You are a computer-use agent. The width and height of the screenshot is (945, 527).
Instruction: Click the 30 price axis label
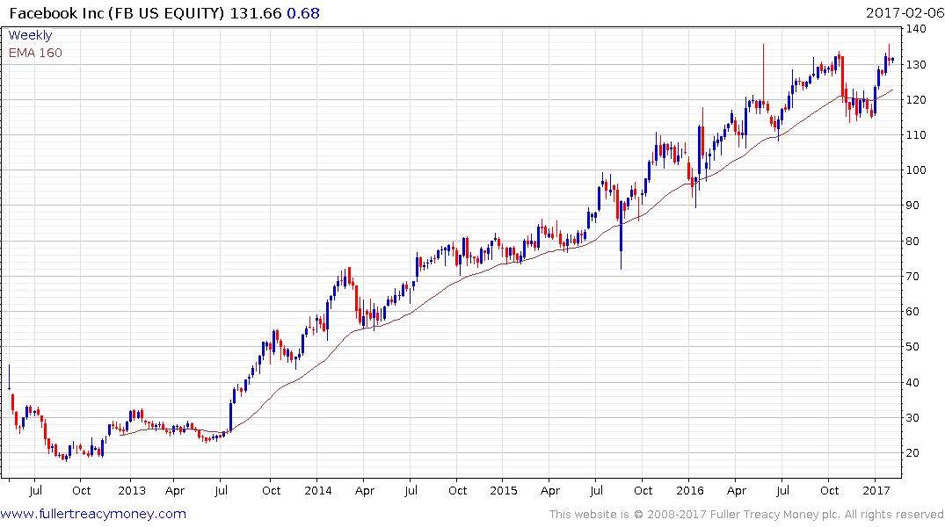pyautogui.click(x=912, y=417)
